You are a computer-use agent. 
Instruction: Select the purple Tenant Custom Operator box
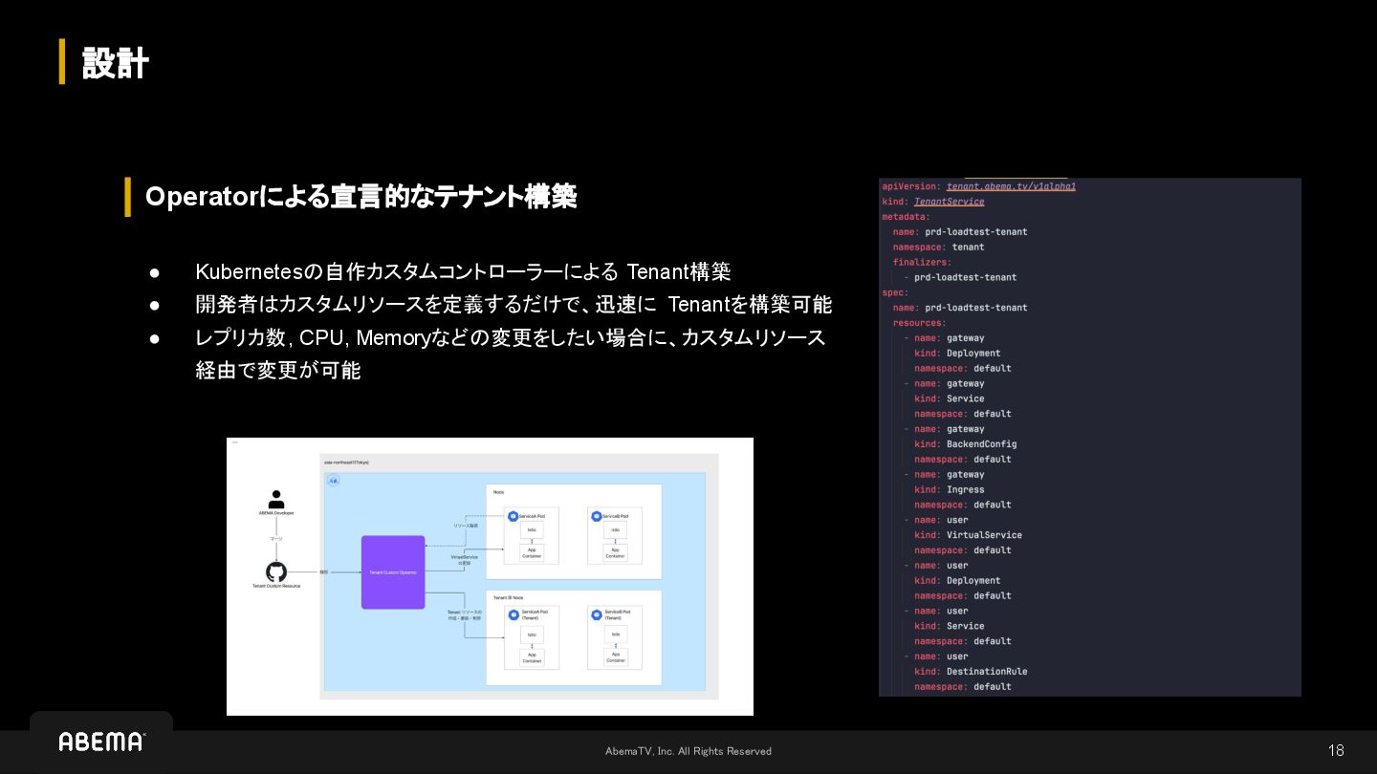[393, 572]
